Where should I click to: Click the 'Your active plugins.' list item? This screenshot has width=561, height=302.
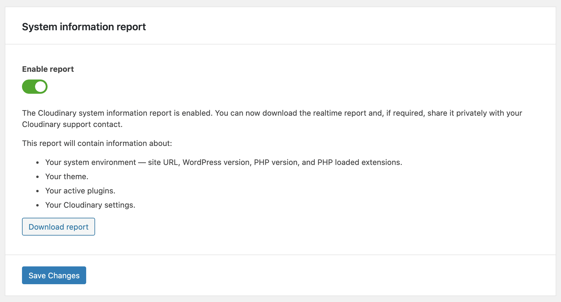(x=80, y=191)
